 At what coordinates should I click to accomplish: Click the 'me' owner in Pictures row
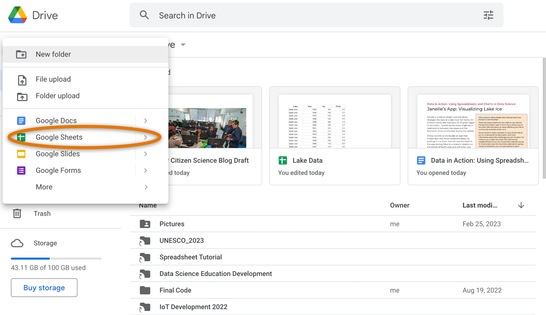[x=395, y=224]
